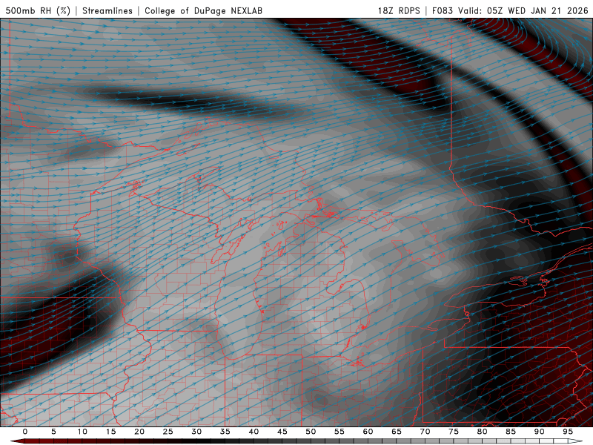
Task: Click the "80" value on color scale
Action: (x=483, y=432)
